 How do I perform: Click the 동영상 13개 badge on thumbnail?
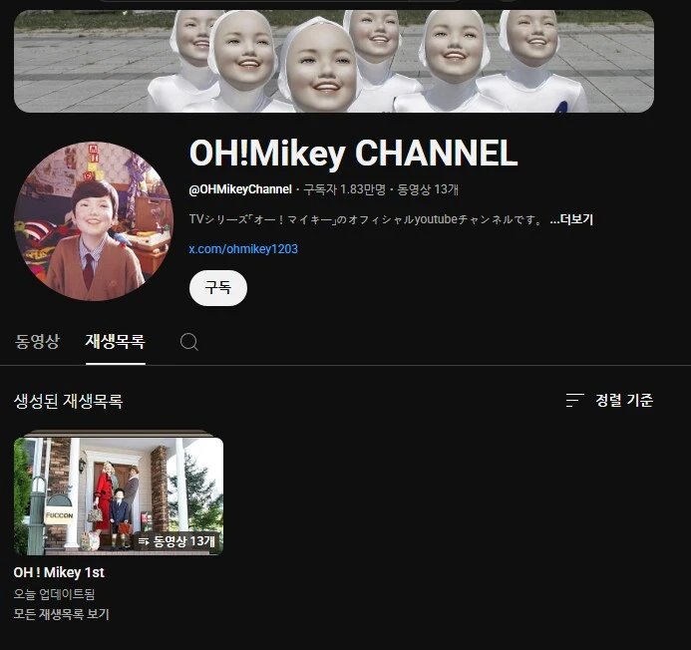click(x=176, y=541)
